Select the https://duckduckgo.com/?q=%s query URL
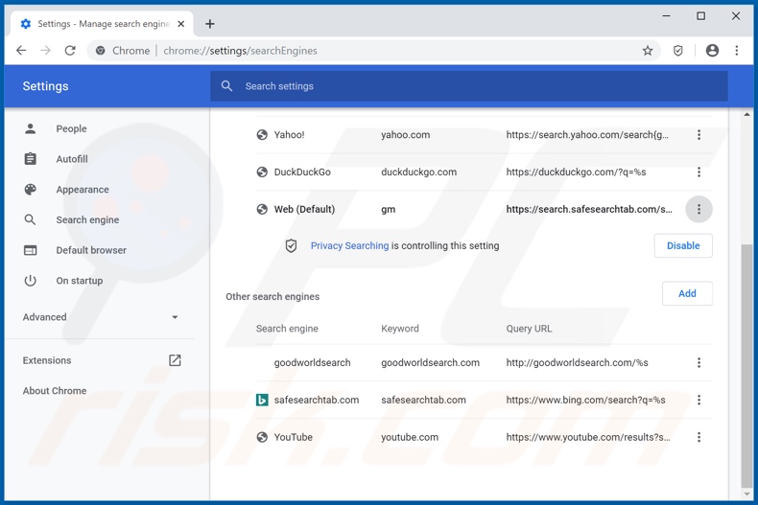The width and height of the screenshot is (758, 505). 576,172
